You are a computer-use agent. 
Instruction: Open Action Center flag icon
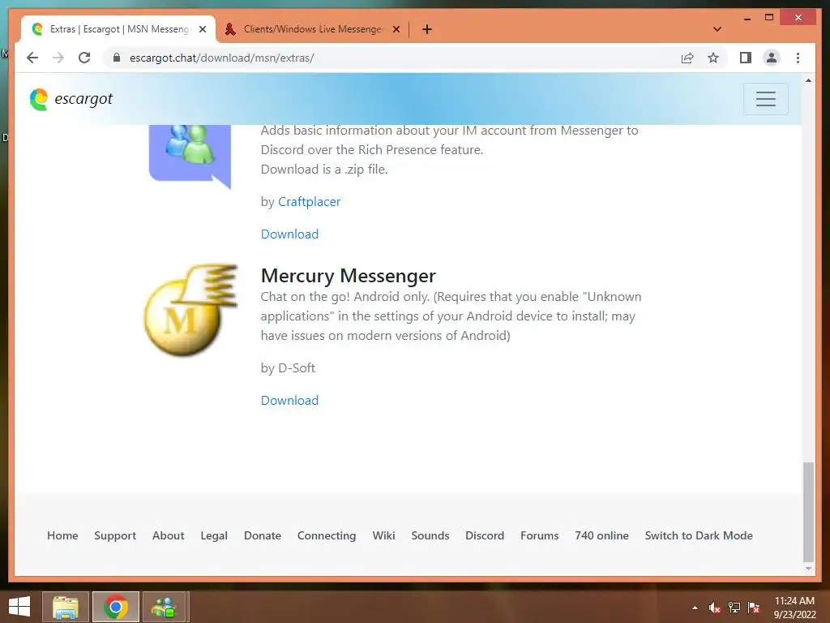(754, 608)
